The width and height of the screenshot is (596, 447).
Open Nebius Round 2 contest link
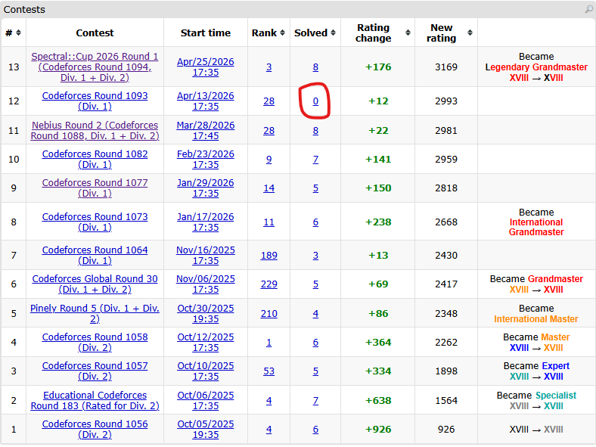[95, 130]
